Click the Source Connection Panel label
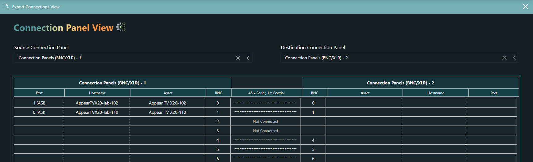The height and width of the screenshot is (162, 533). click(x=41, y=47)
